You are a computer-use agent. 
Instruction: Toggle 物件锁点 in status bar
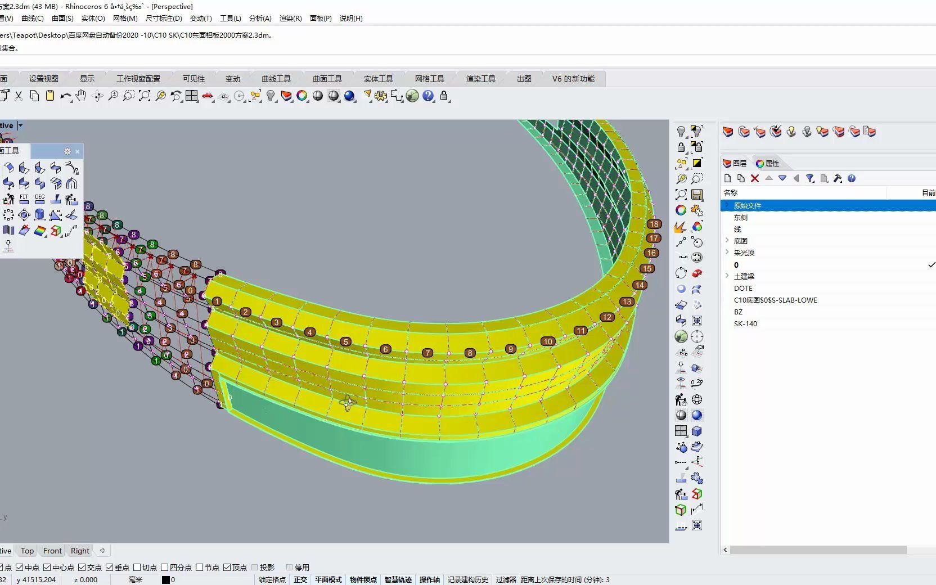(363, 580)
